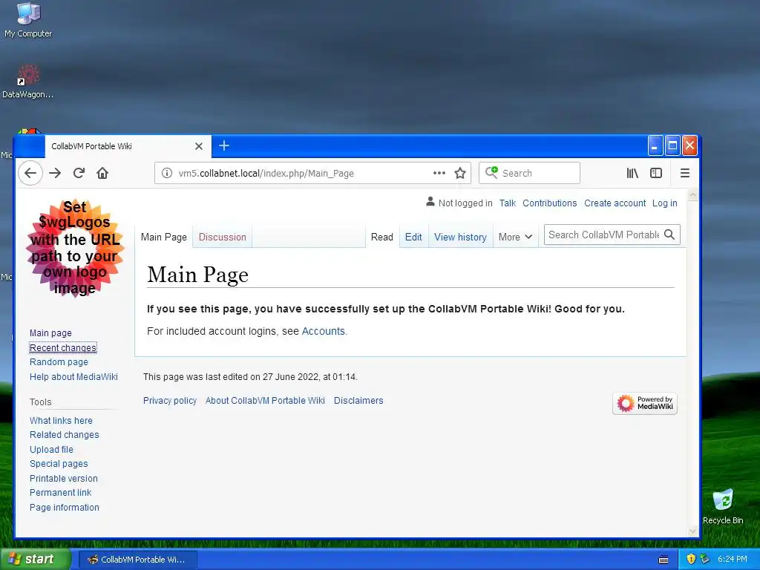This screenshot has width=760, height=570.
Task: Open Printable version link
Action: [x=64, y=479]
